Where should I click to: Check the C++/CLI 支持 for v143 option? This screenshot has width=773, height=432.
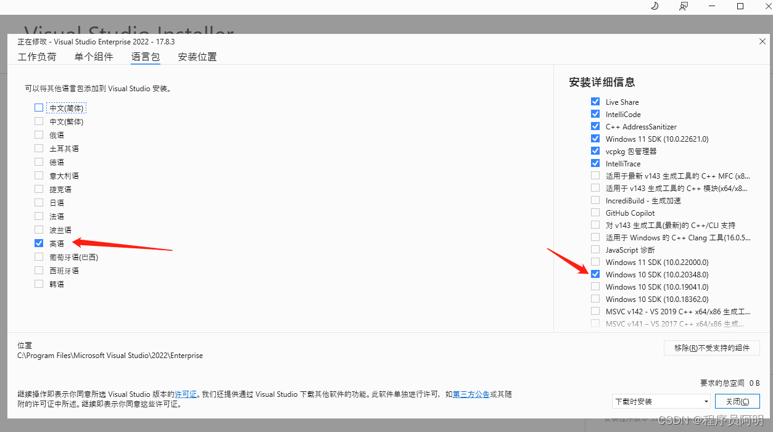click(595, 225)
